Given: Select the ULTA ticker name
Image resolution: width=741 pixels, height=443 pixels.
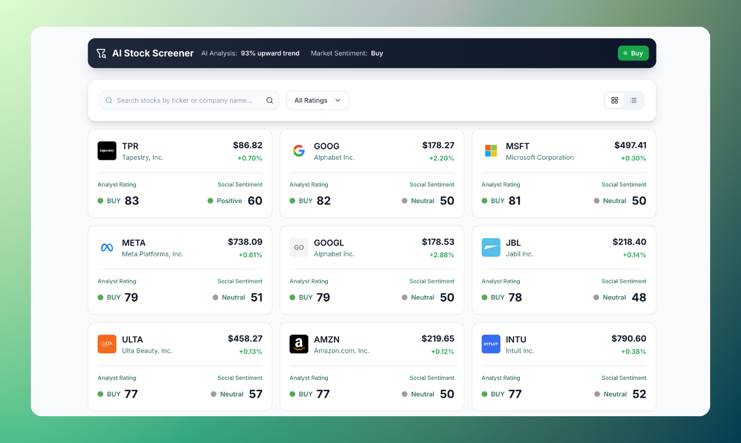Looking at the screenshot, I should tap(132, 339).
